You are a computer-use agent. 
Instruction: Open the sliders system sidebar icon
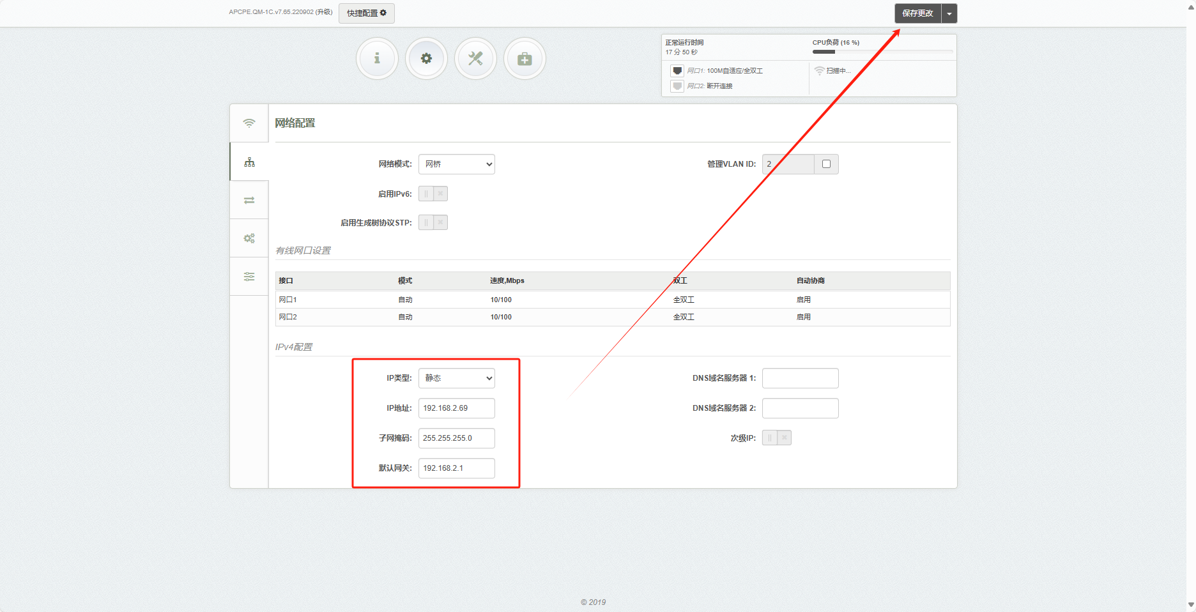tap(249, 277)
